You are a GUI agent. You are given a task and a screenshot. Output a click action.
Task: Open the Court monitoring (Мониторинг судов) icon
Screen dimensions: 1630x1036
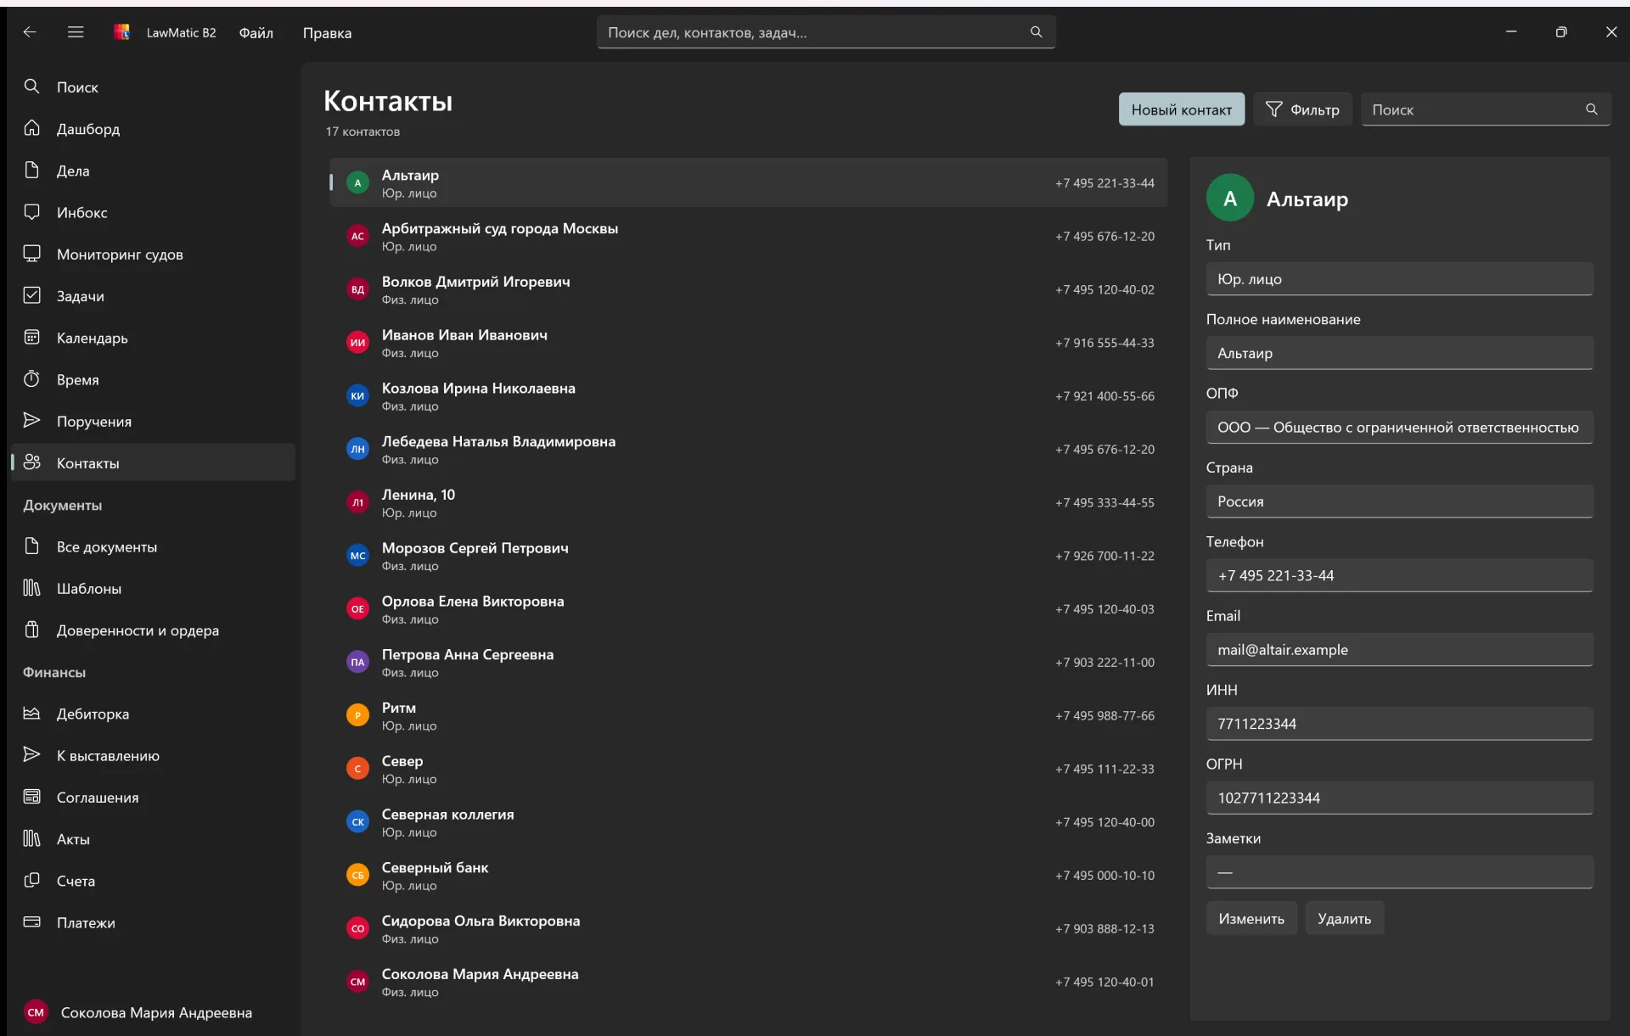(x=31, y=254)
